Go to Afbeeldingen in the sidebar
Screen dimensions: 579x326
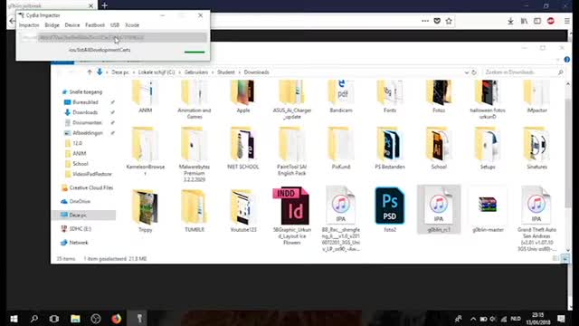tap(88, 133)
